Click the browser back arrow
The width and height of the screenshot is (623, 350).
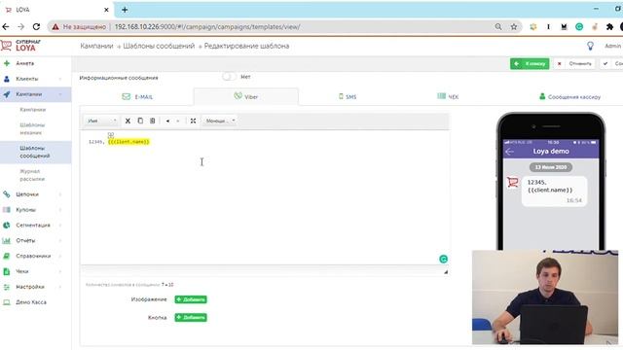click(6, 26)
